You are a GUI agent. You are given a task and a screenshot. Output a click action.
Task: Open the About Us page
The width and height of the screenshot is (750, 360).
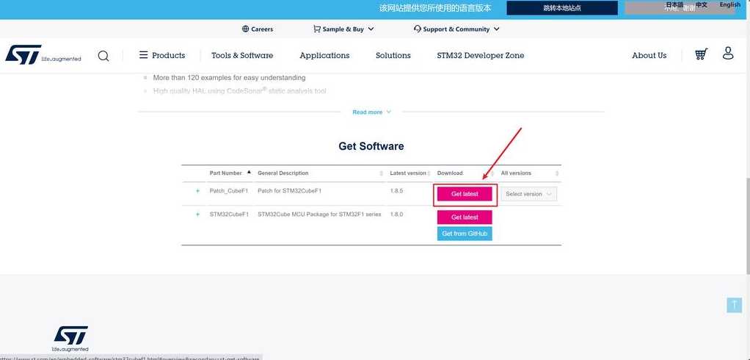click(x=649, y=56)
